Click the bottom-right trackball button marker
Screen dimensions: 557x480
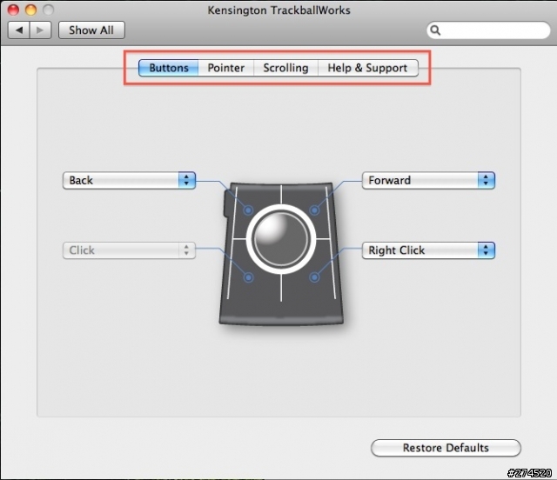(314, 277)
